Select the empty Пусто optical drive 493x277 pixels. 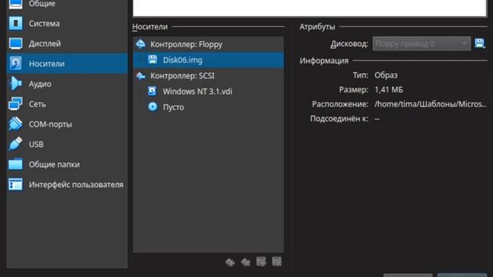(208, 107)
